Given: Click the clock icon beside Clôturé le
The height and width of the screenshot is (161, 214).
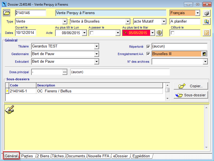Looking at the screenshot, I should pos(207,33).
